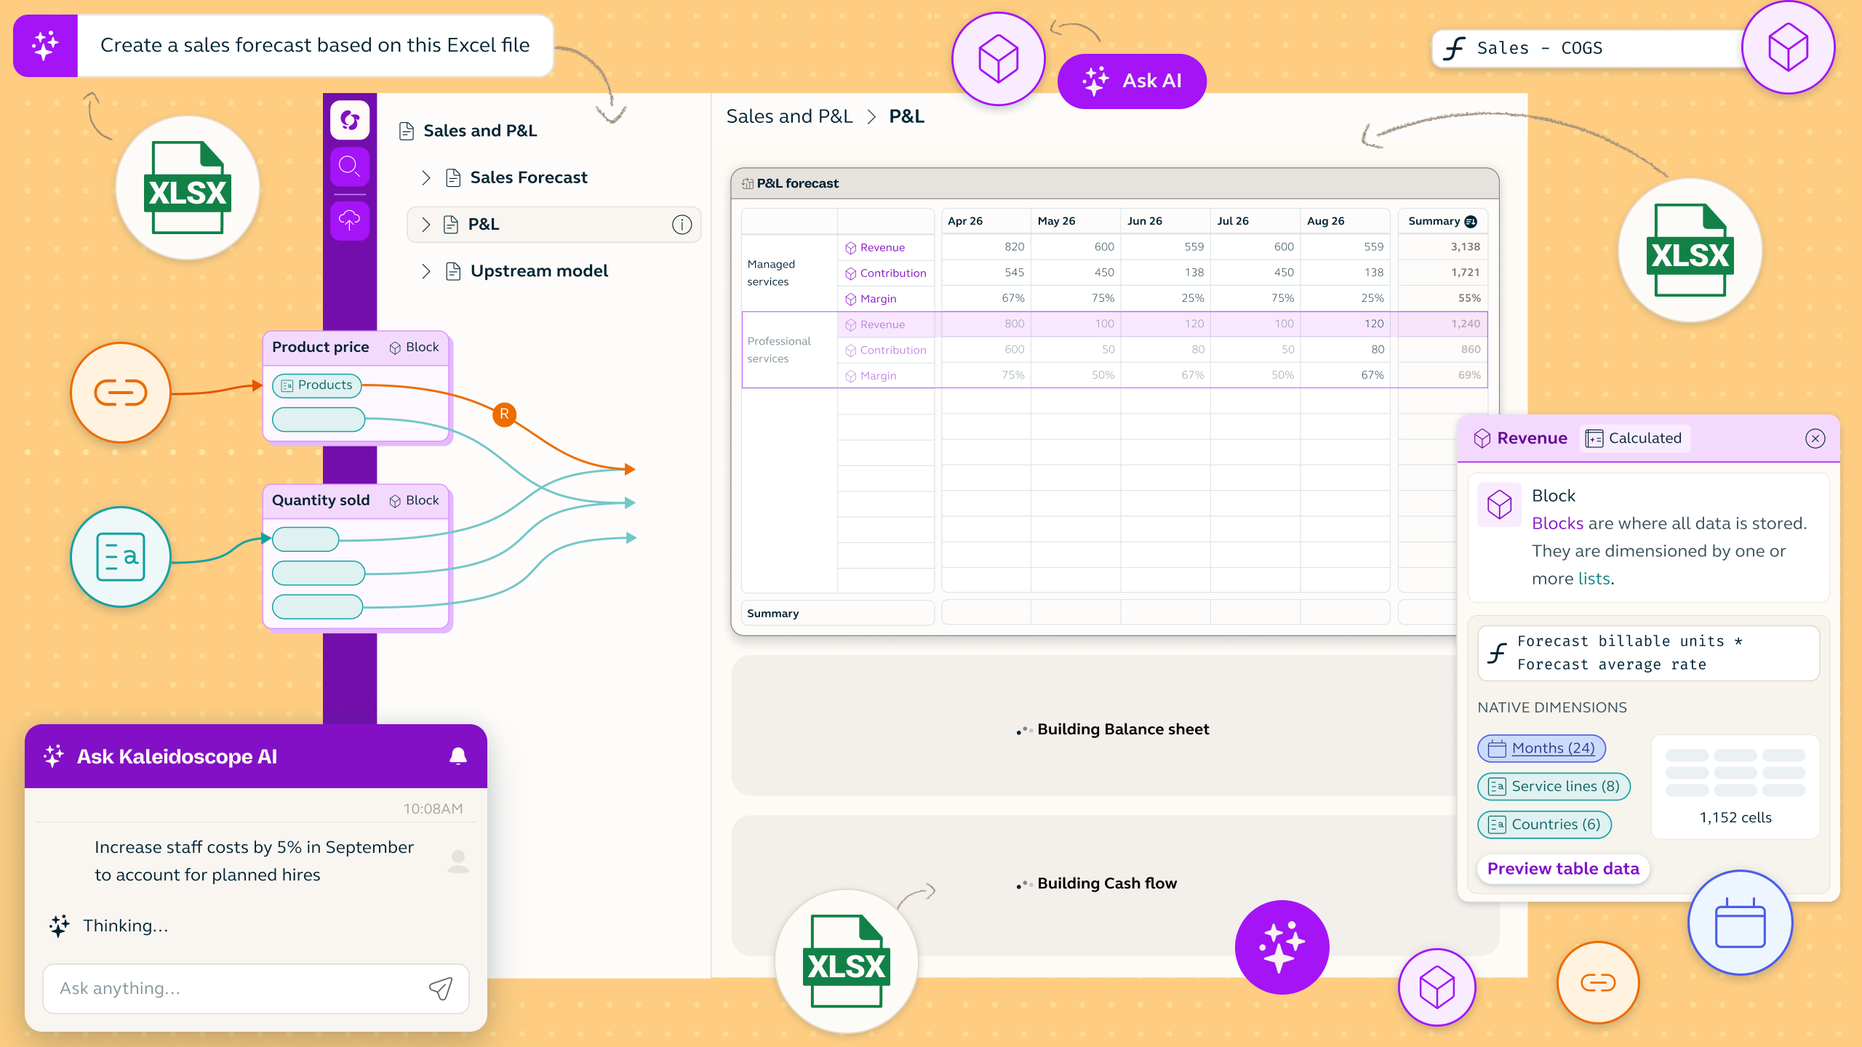This screenshot has height=1047, width=1862.
Task: Expand the Upstream model tree item
Action: (x=426, y=272)
